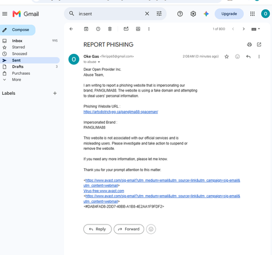Go to newer message arrow
This screenshot has height=255, width=272.
point(233,29)
